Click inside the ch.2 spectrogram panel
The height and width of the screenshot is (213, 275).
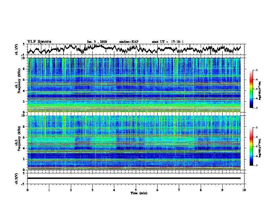134,142
